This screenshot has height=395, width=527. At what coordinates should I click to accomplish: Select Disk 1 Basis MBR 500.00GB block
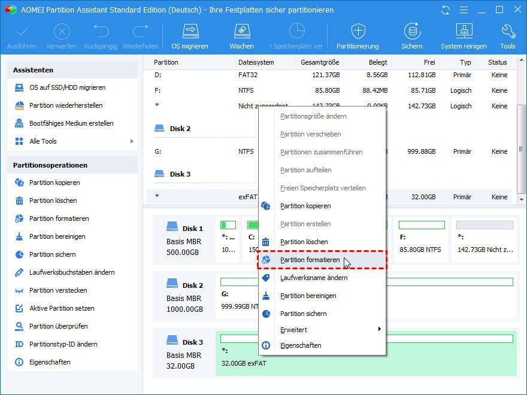click(x=184, y=240)
